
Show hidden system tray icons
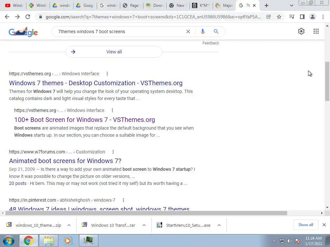[x=274, y=241]
